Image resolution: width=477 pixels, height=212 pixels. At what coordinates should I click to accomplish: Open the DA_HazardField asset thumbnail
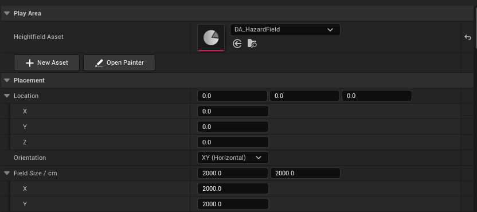click(211, 38)
